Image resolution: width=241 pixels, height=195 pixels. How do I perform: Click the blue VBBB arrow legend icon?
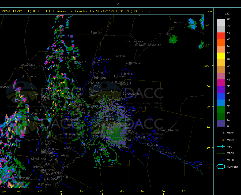(221, 160)
